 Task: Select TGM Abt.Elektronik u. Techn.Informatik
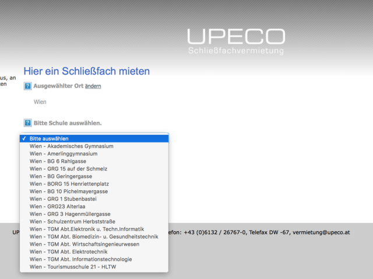point(94,229)
